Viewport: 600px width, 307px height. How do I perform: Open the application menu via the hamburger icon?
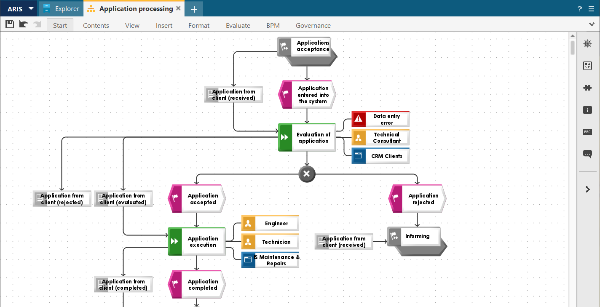pyautogui.click(x=592, y=8)
